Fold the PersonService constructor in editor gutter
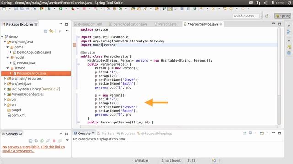Viewport: 293px width, 164px height. [x=78, y=64]
